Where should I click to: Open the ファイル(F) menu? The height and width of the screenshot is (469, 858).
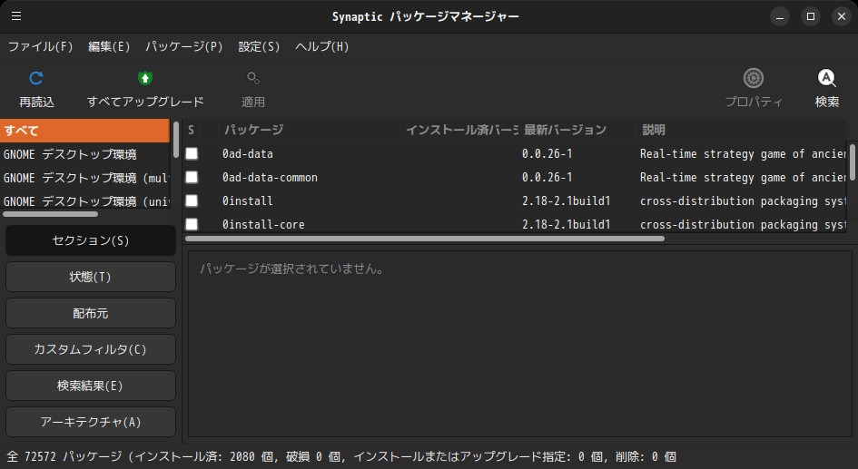click(40, 46)
